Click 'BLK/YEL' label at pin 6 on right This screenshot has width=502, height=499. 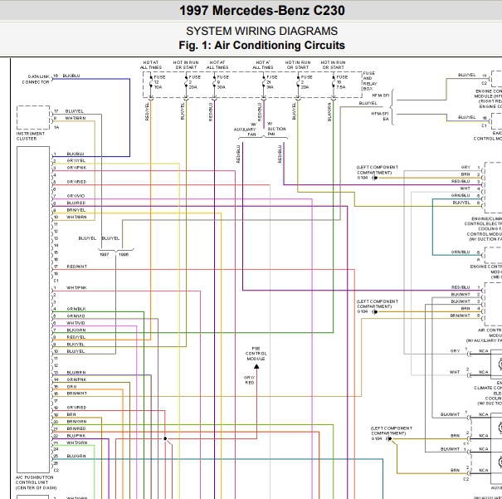pyautogui.click(x=461, y=203)
